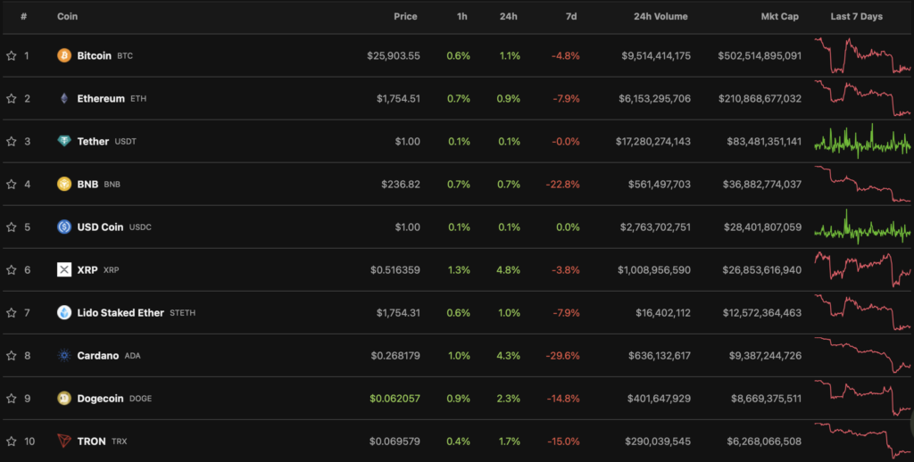The width and height of the screenshot is (914, 462).
Task: Click the Cardano logo icon
Action: [x=64, y=355]
